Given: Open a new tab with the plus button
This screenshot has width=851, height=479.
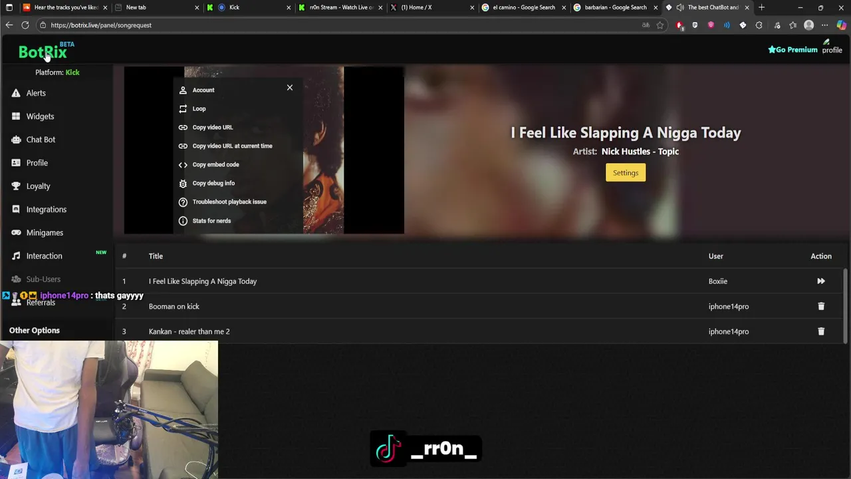Looking at the screenshot, I should click(762, 7).
